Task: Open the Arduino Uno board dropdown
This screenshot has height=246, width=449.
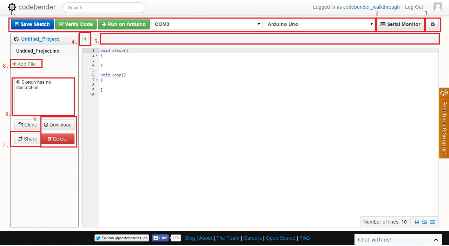Action: [x=319, y=24]
